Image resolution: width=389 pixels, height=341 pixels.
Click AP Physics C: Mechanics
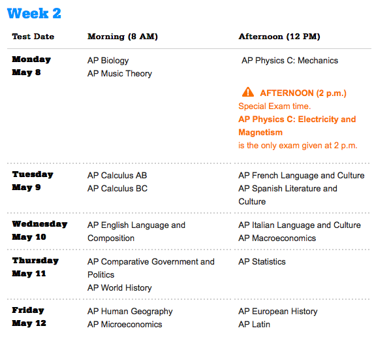pos(290,60)
